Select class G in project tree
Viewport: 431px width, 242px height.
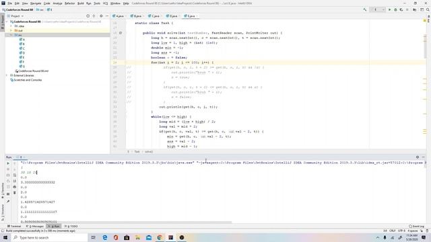click(x=22, y=67)
